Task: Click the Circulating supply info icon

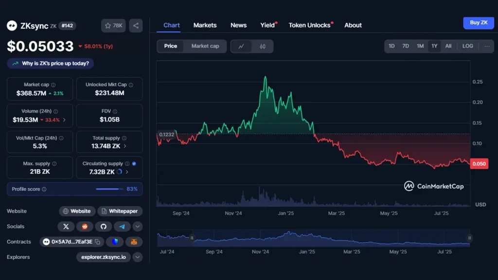Action: click(127, 163)
